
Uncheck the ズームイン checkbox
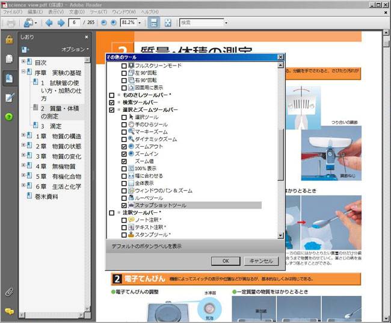(124, 154)
